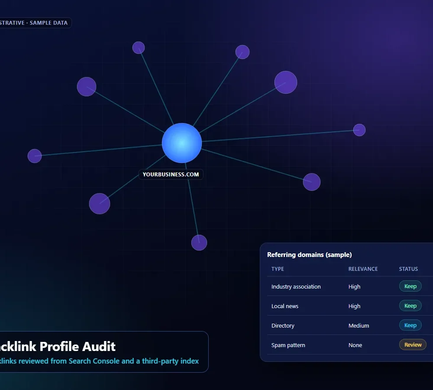
Task: Select the "Medium" relevance value
Action: 359,325
